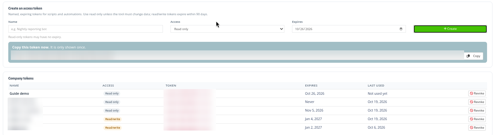Image resolution: width=495 pixels, height=135 pixels.
Task: Click the Nov 5, 2026 expiry cell
Action: (314, 111)
